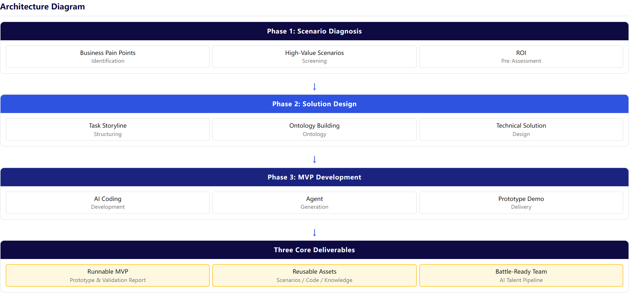Screen dimensions: 629x293
Task: Click the Three Core Deliverables header
Action: point(314,250)
